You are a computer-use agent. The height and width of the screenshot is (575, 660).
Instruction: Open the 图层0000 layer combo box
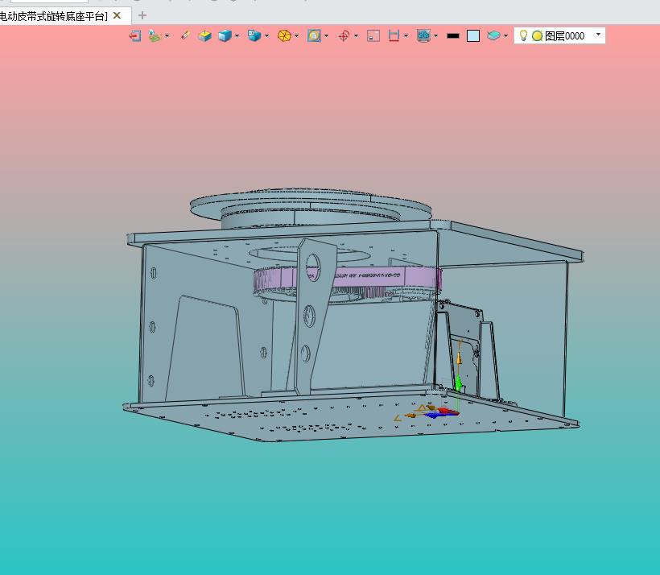coord(559,35)
